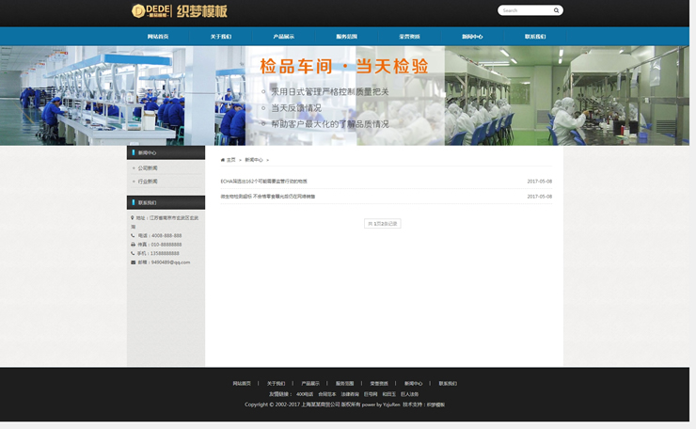Image resolution: width=696 pixels, height=429 pixels.
Task: Click the phone icon beside 4008-888-888
Action: click(x=133, y=235)
